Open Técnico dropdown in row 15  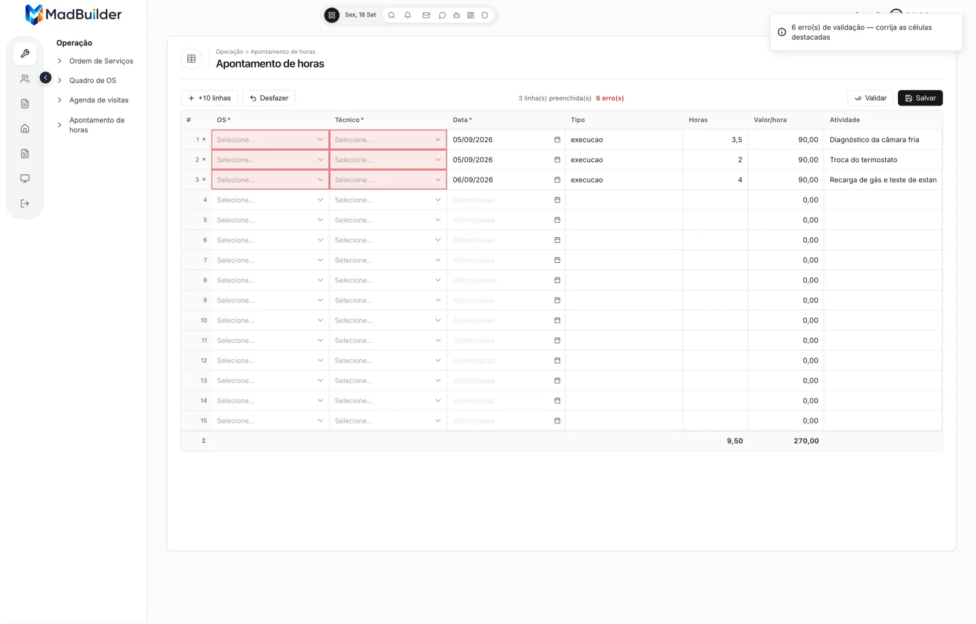pyautogui.click(x=388, y=421)
